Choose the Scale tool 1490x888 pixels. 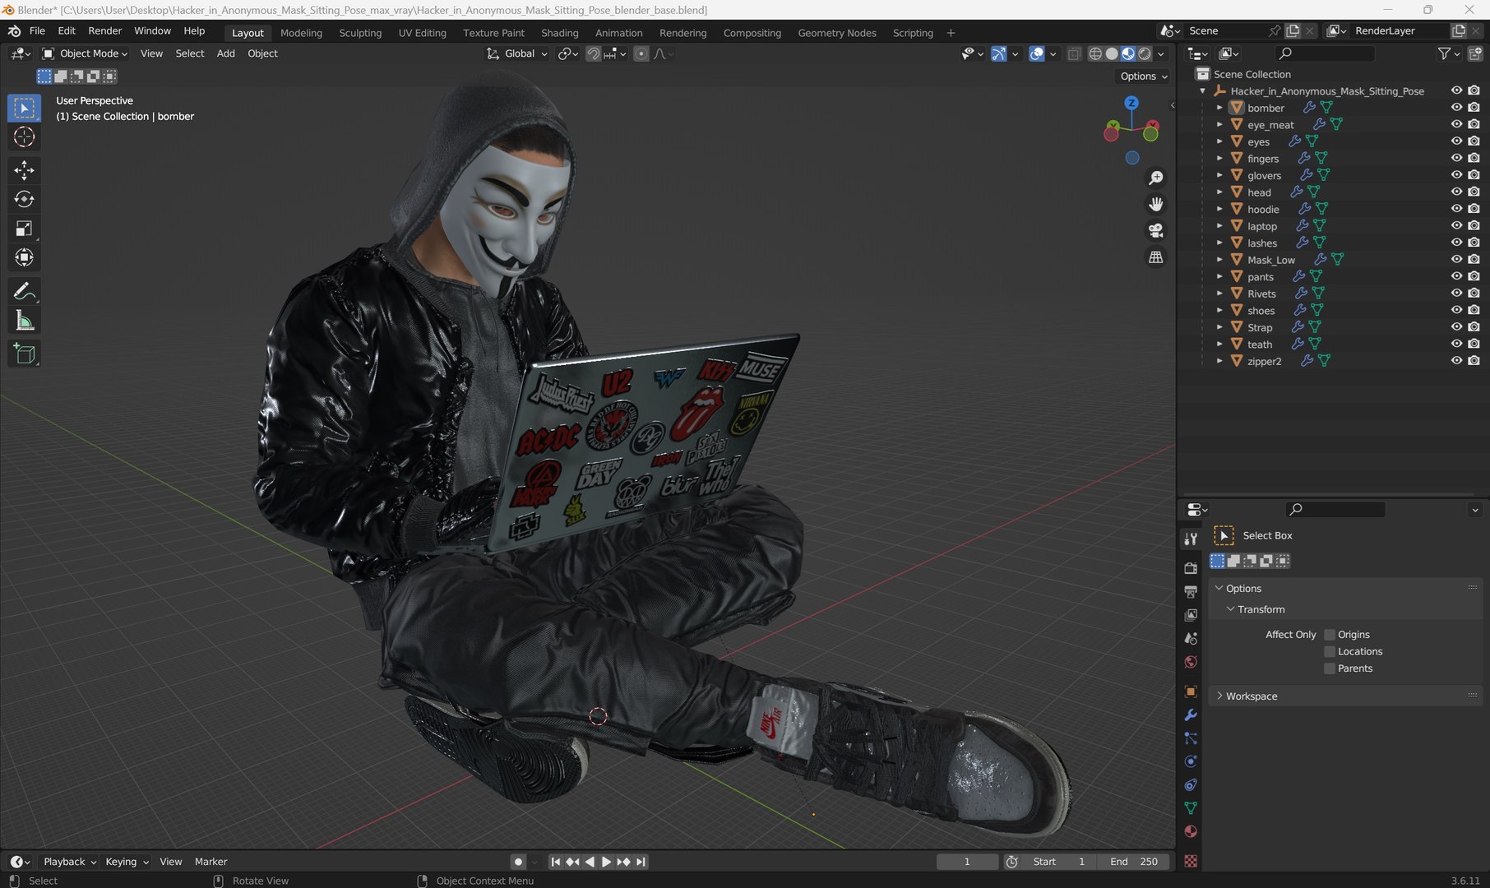point(24,229)
